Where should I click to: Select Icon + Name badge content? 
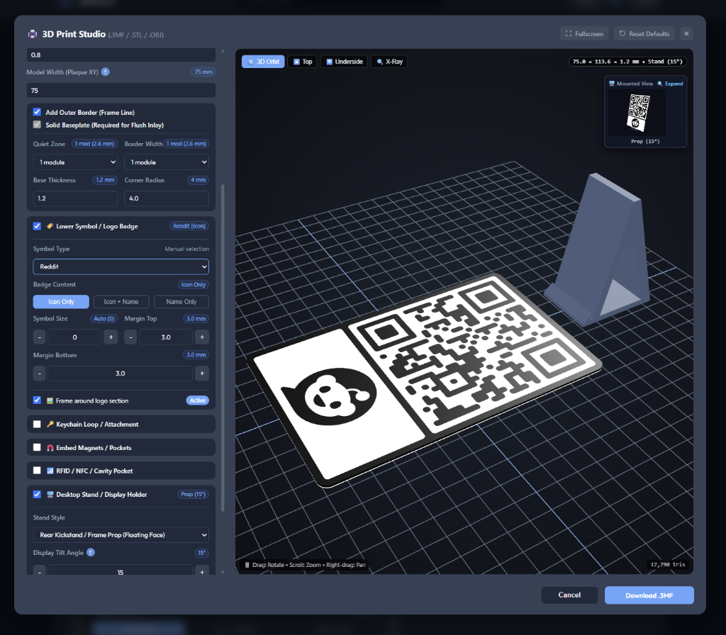click(121, 302)
